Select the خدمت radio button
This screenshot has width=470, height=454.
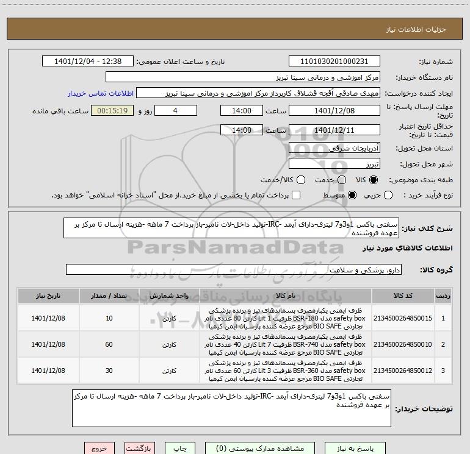(x=342, y=180)
